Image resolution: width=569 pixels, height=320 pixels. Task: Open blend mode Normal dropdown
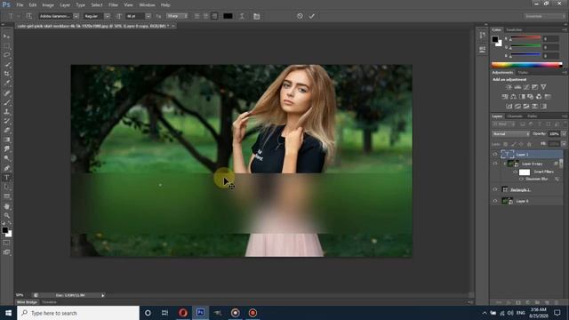click(x=510, y=134)
